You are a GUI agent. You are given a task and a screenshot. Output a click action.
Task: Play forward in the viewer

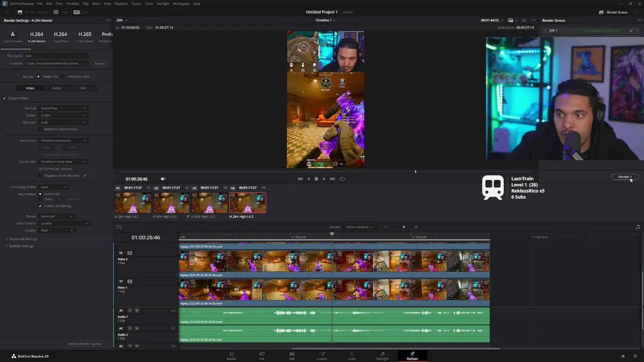(x=324, y=179)
